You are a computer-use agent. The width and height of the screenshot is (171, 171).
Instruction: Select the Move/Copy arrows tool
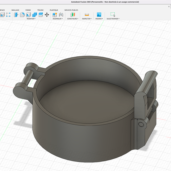[x=47, y=15]
